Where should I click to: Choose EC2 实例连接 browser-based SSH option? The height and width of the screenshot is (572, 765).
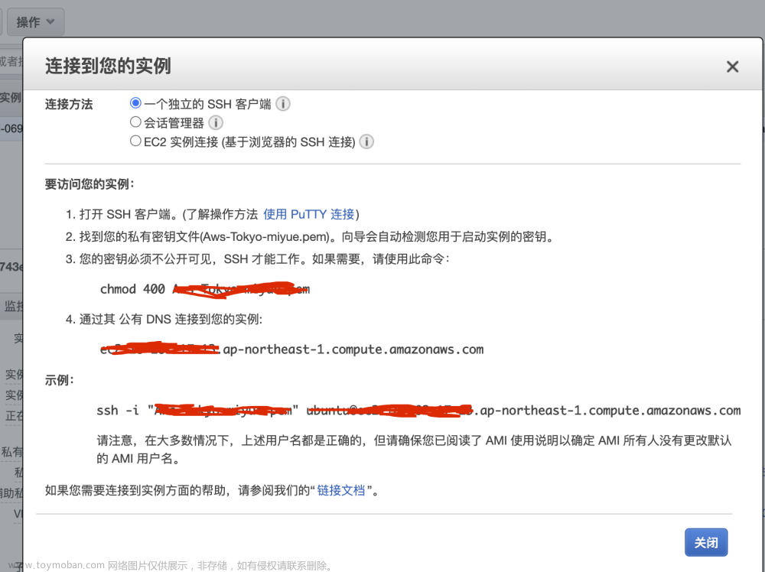135,141
